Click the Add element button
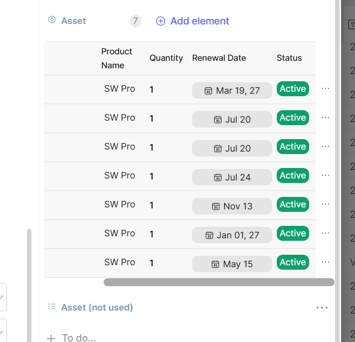 tap(192, 21)
